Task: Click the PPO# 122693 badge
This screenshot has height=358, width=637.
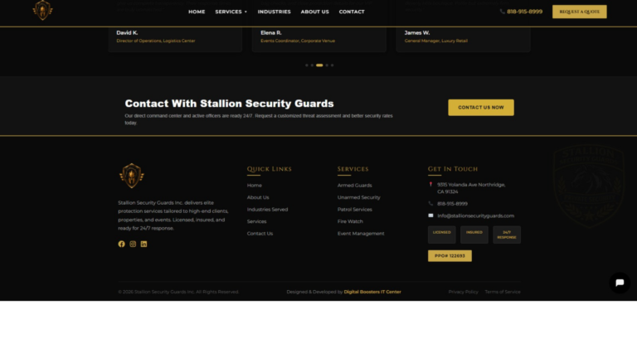Action: tap(450, 256)
